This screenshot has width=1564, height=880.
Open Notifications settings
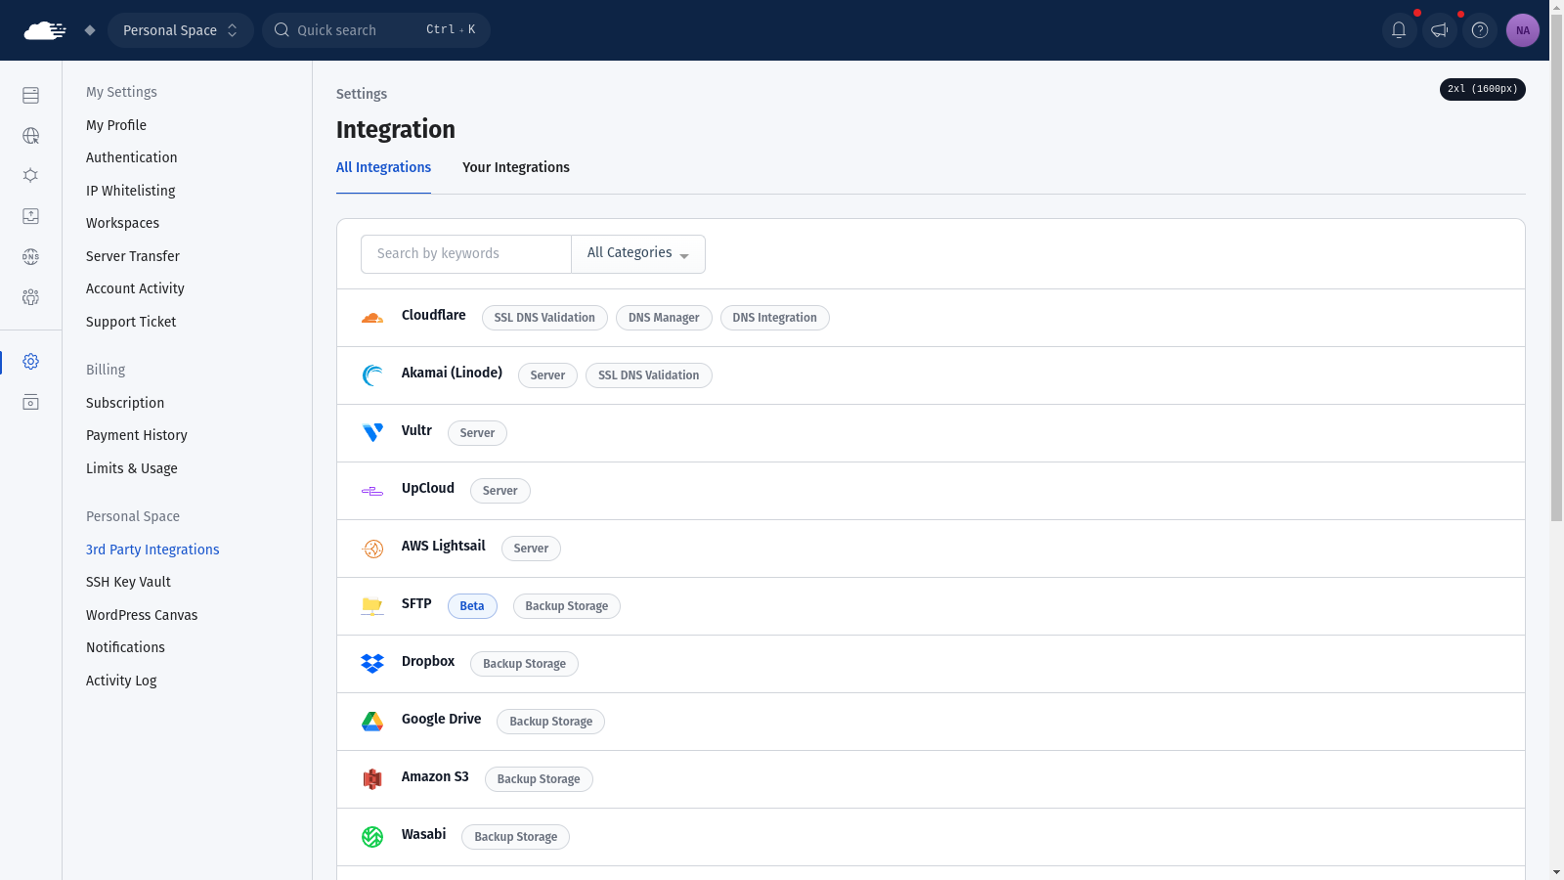pyautogui.click(x=125, y=647)
